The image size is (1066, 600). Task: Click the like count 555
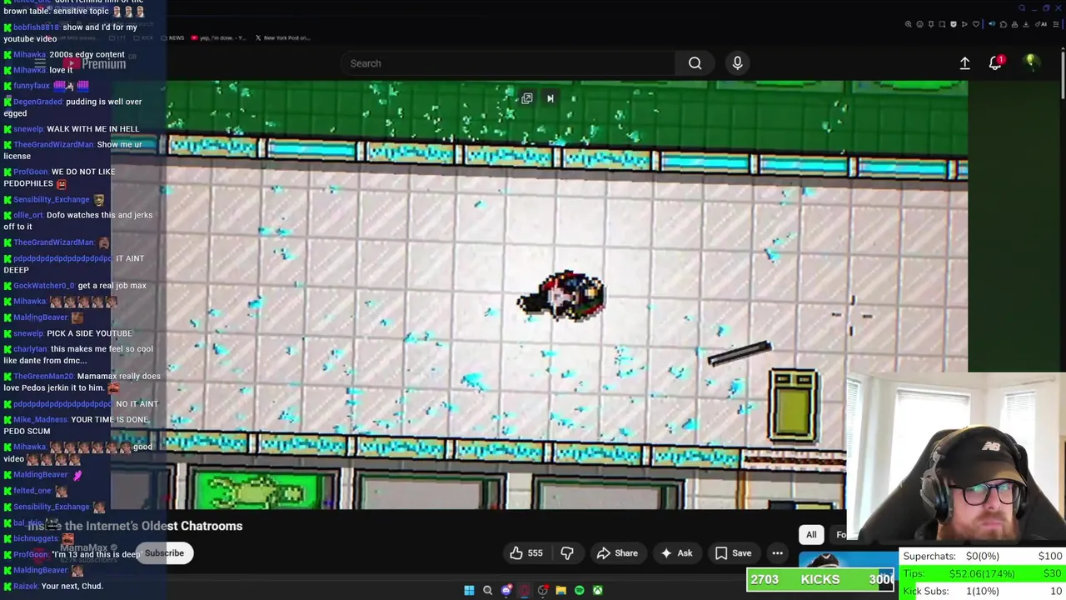(535, 553)
